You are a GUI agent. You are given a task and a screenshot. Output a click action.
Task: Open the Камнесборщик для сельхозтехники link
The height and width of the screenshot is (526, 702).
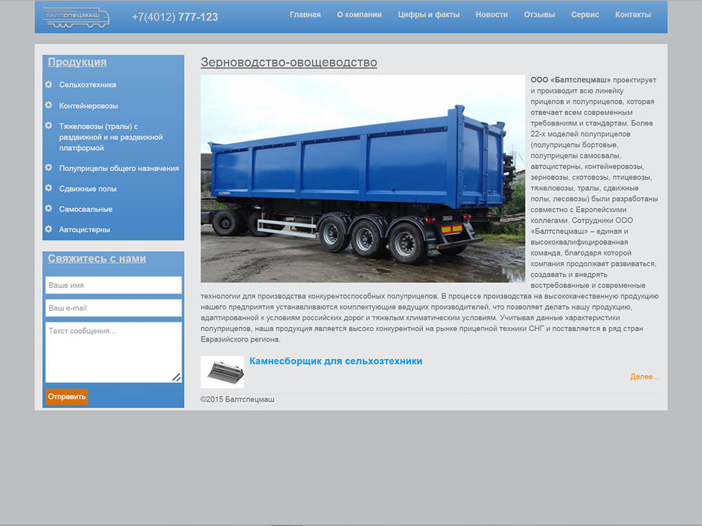(336, 361)
